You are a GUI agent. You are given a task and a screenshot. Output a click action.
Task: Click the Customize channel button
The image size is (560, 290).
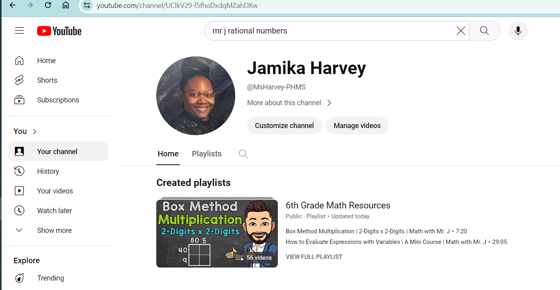(285, 126)
